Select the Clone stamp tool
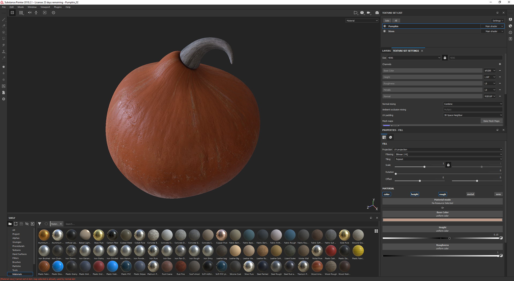The image size is (514, 281). click(x=4, y=52)
